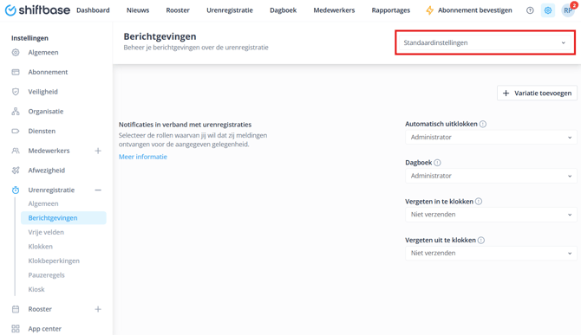Select Diensten in sidebar
This screenshot has height=335, width=581.
(x=42, y=131)
